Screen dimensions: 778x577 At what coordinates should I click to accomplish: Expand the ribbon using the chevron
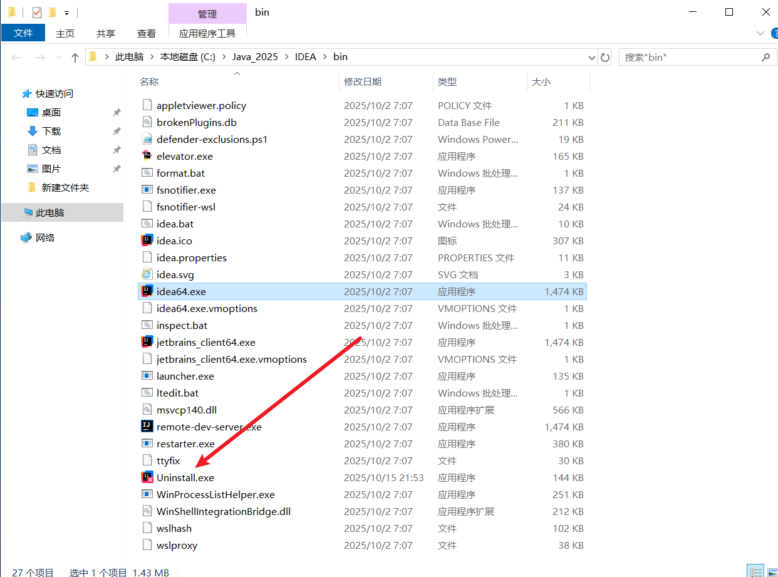click(x=760, y=33)
